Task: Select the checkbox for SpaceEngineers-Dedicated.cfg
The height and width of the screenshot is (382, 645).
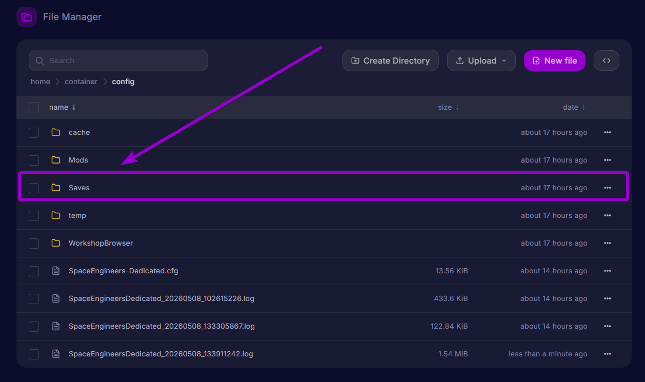Action: (34, 271)
